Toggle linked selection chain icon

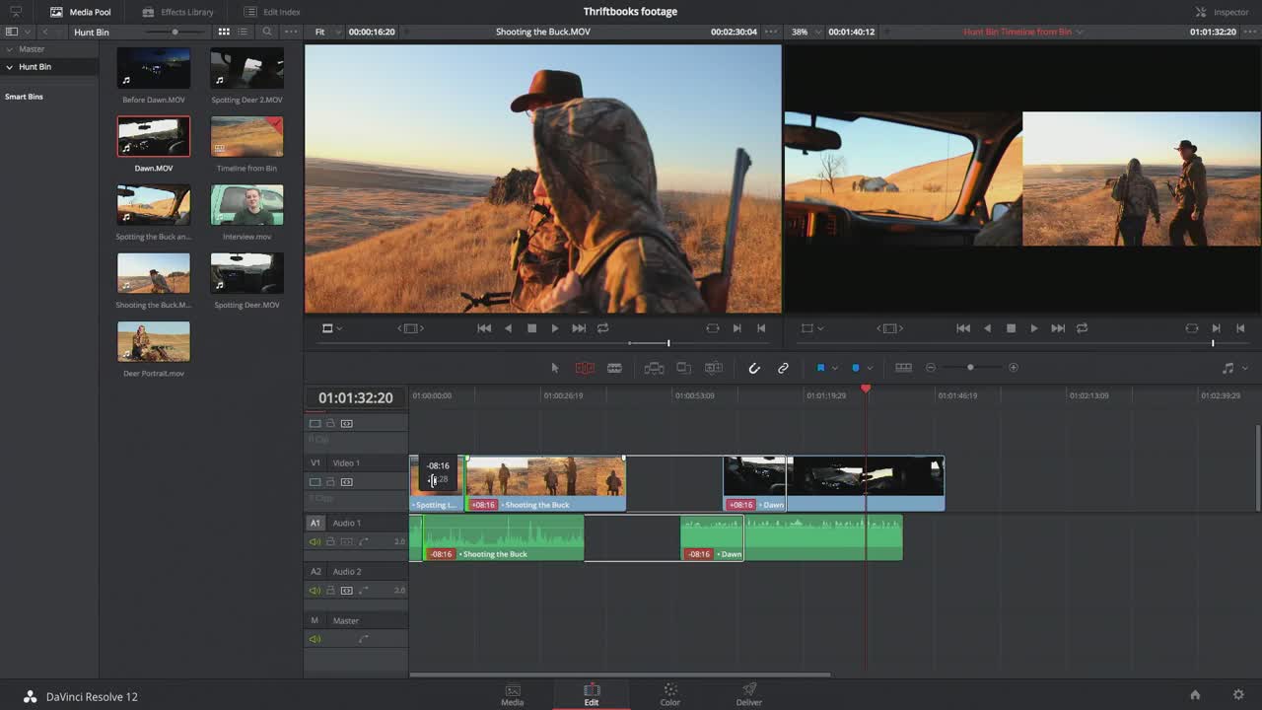pyautogui.click(x=783, y=368)
